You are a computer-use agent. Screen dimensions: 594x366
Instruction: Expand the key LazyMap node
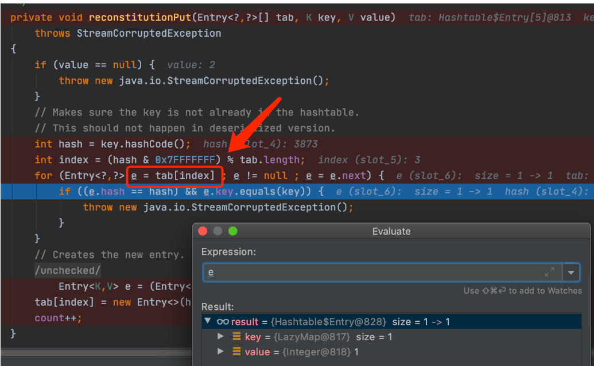(x=221, y=337)
